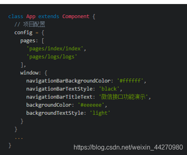Click the '#ffffff' color string
Image resolution: width=187 pixels, height=155 pixels.
130,81
